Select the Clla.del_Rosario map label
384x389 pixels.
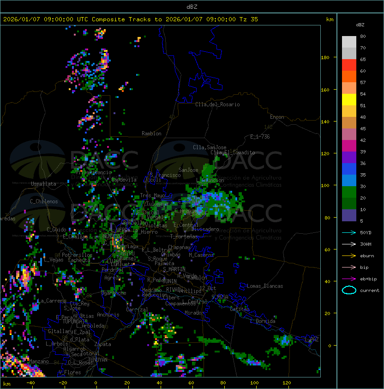[217, 104]
